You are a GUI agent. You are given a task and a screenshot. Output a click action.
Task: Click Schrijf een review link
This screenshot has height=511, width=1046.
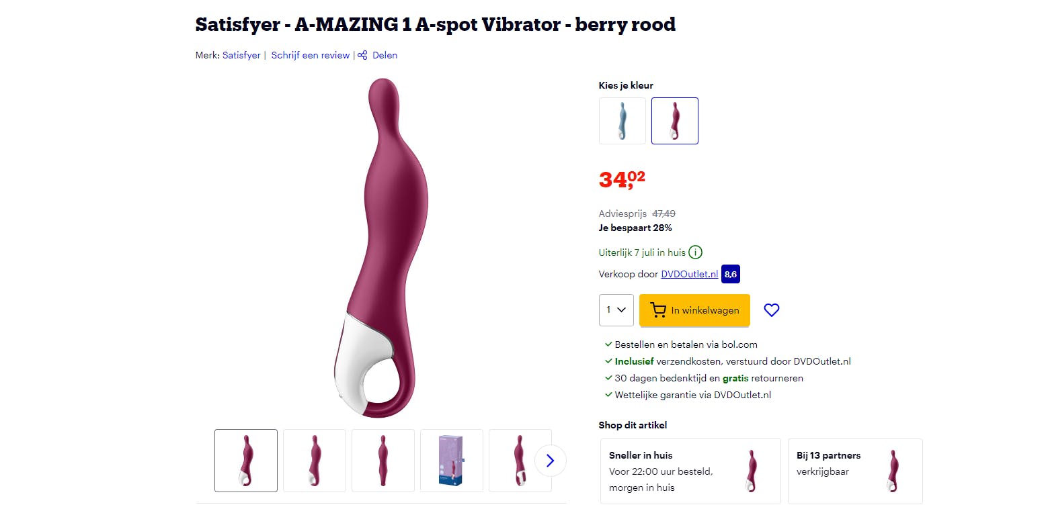(x=311, y=55)
